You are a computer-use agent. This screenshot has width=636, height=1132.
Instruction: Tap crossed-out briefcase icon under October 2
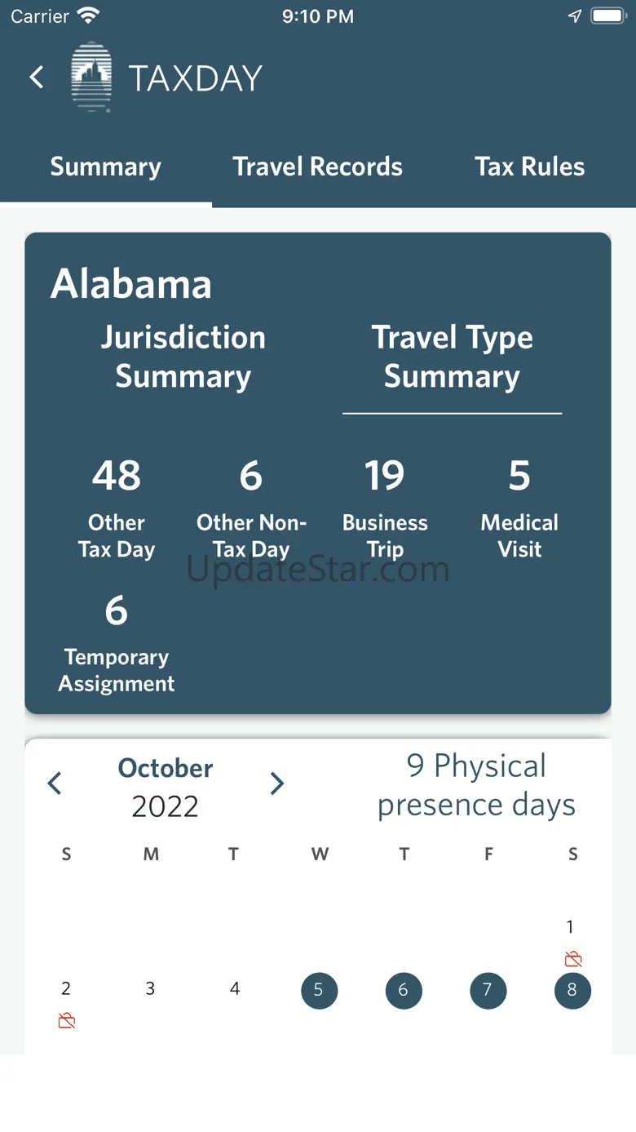[67, 1020]
